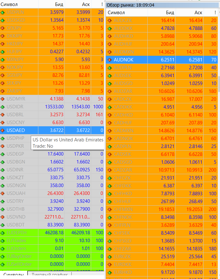
Task: Click the up arrow icon beside HUFJPY
Action: (x=3, y=52)
